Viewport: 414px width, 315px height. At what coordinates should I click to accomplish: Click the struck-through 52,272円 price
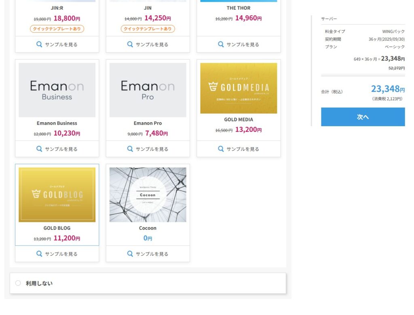397,68
